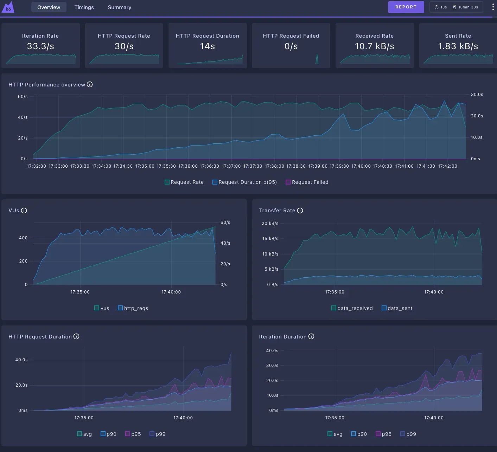
Task: Show info icon next to VUs
Action: [x=24, y=211]
